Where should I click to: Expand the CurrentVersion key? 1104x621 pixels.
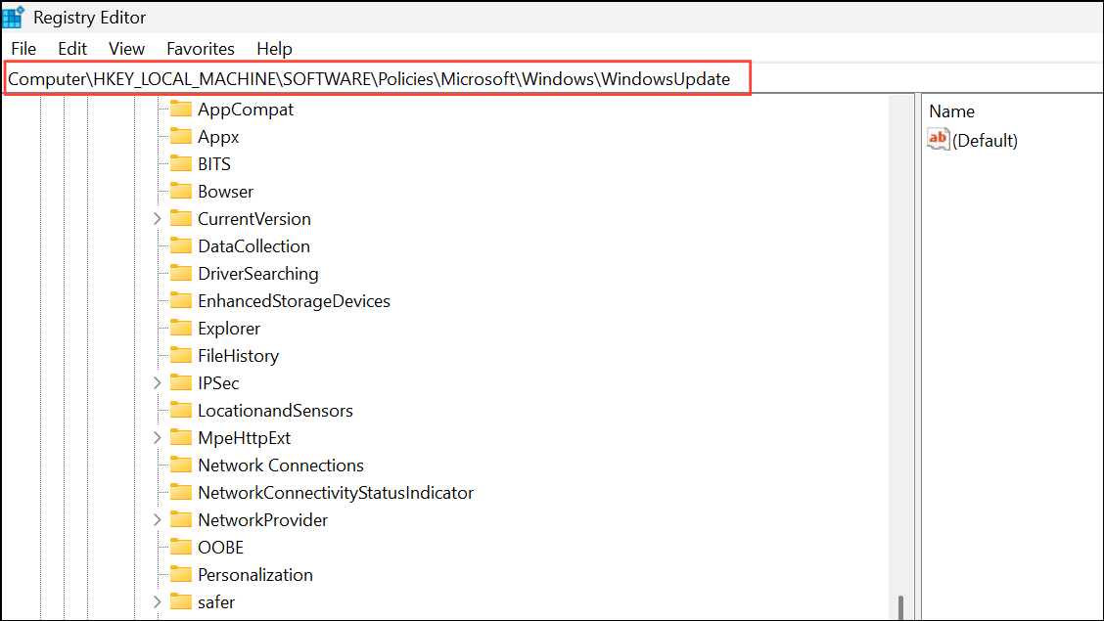click(158, 219)
